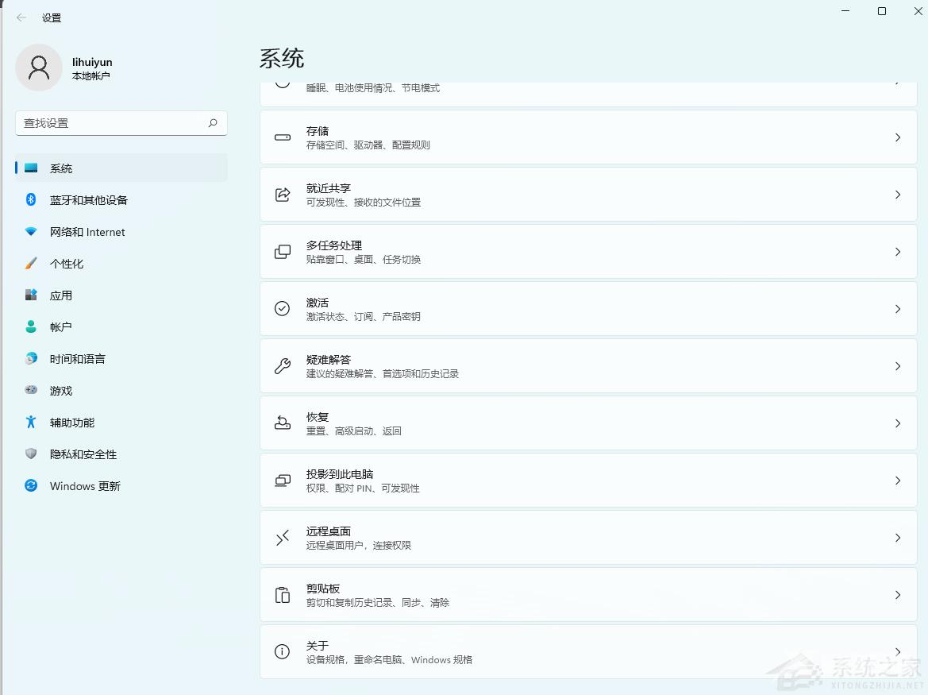Select the Troubleshoot (疑难解答) wrench icon

coord(282,365)
